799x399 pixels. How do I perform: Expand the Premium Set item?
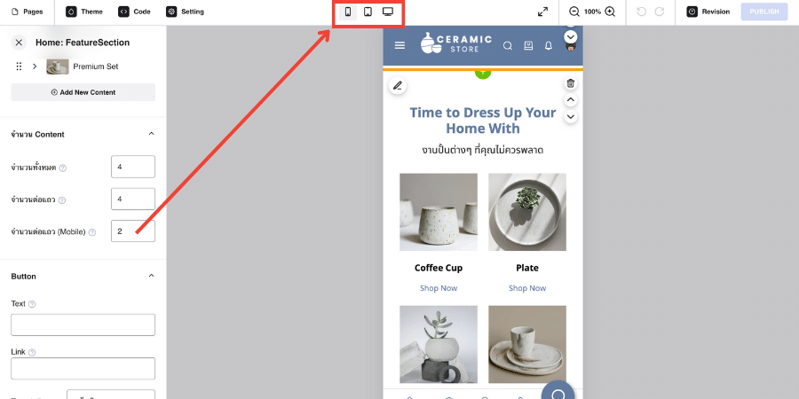[35, 66]
